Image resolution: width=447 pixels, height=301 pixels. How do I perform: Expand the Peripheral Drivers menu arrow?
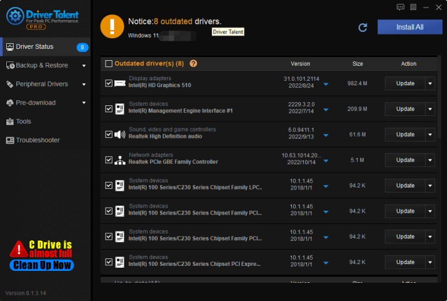[84, 84]
